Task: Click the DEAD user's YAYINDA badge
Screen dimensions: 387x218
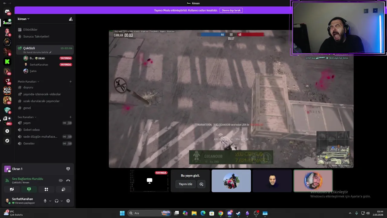Action: click(x=66, y=58)
